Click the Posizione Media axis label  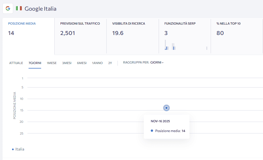(x=15, y=105)
